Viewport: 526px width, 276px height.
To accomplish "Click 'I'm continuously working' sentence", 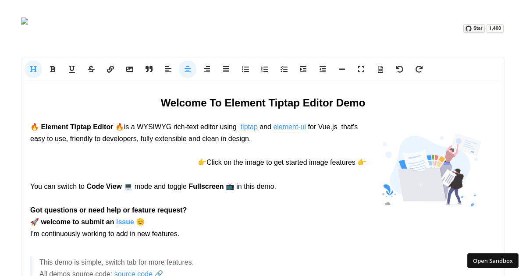I will coord(105,234).
